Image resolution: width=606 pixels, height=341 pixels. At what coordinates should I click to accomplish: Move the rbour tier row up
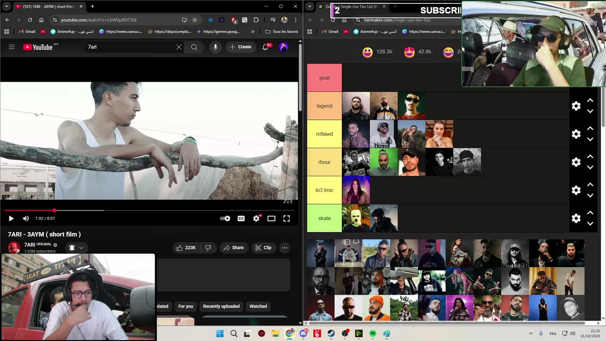pyautogui.click(x=590, y=156)
